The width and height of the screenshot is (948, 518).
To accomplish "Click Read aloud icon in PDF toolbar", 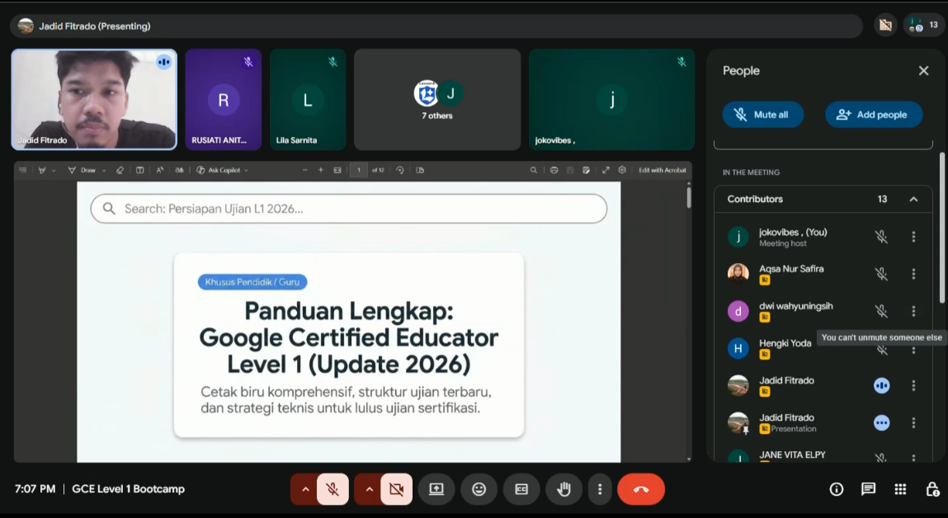I will pyautogui.click(x=159, y=171).
